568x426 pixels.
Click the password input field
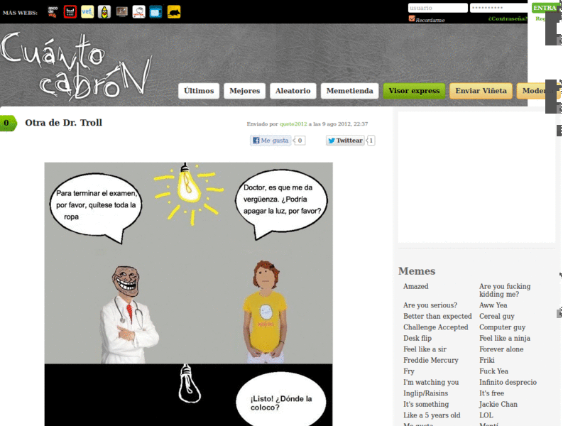click(499, 8)
